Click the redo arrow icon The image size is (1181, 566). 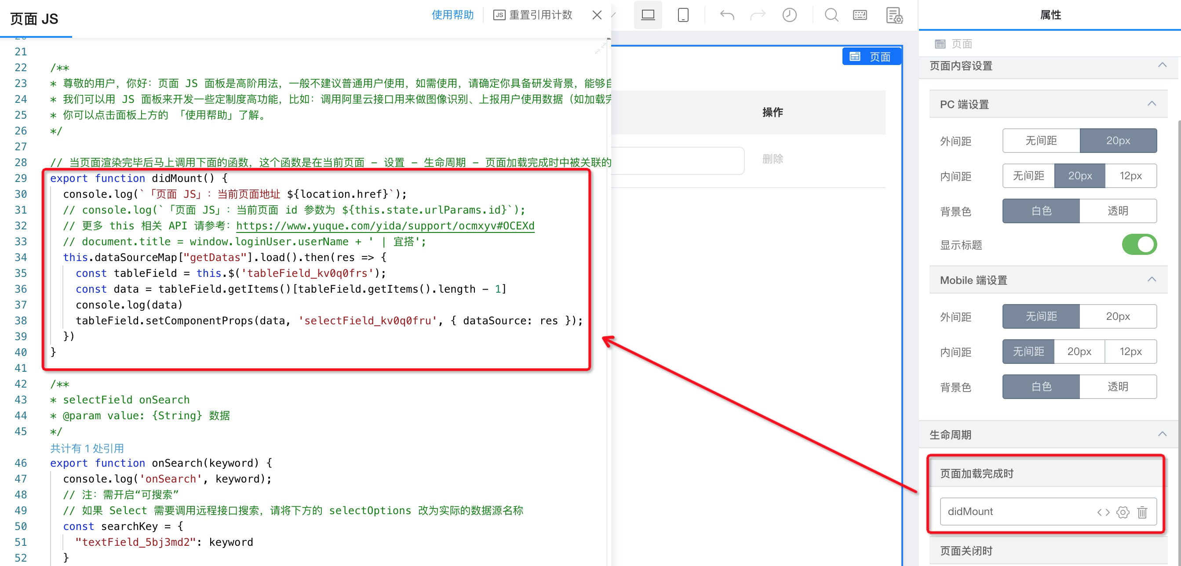pos(758,15)
